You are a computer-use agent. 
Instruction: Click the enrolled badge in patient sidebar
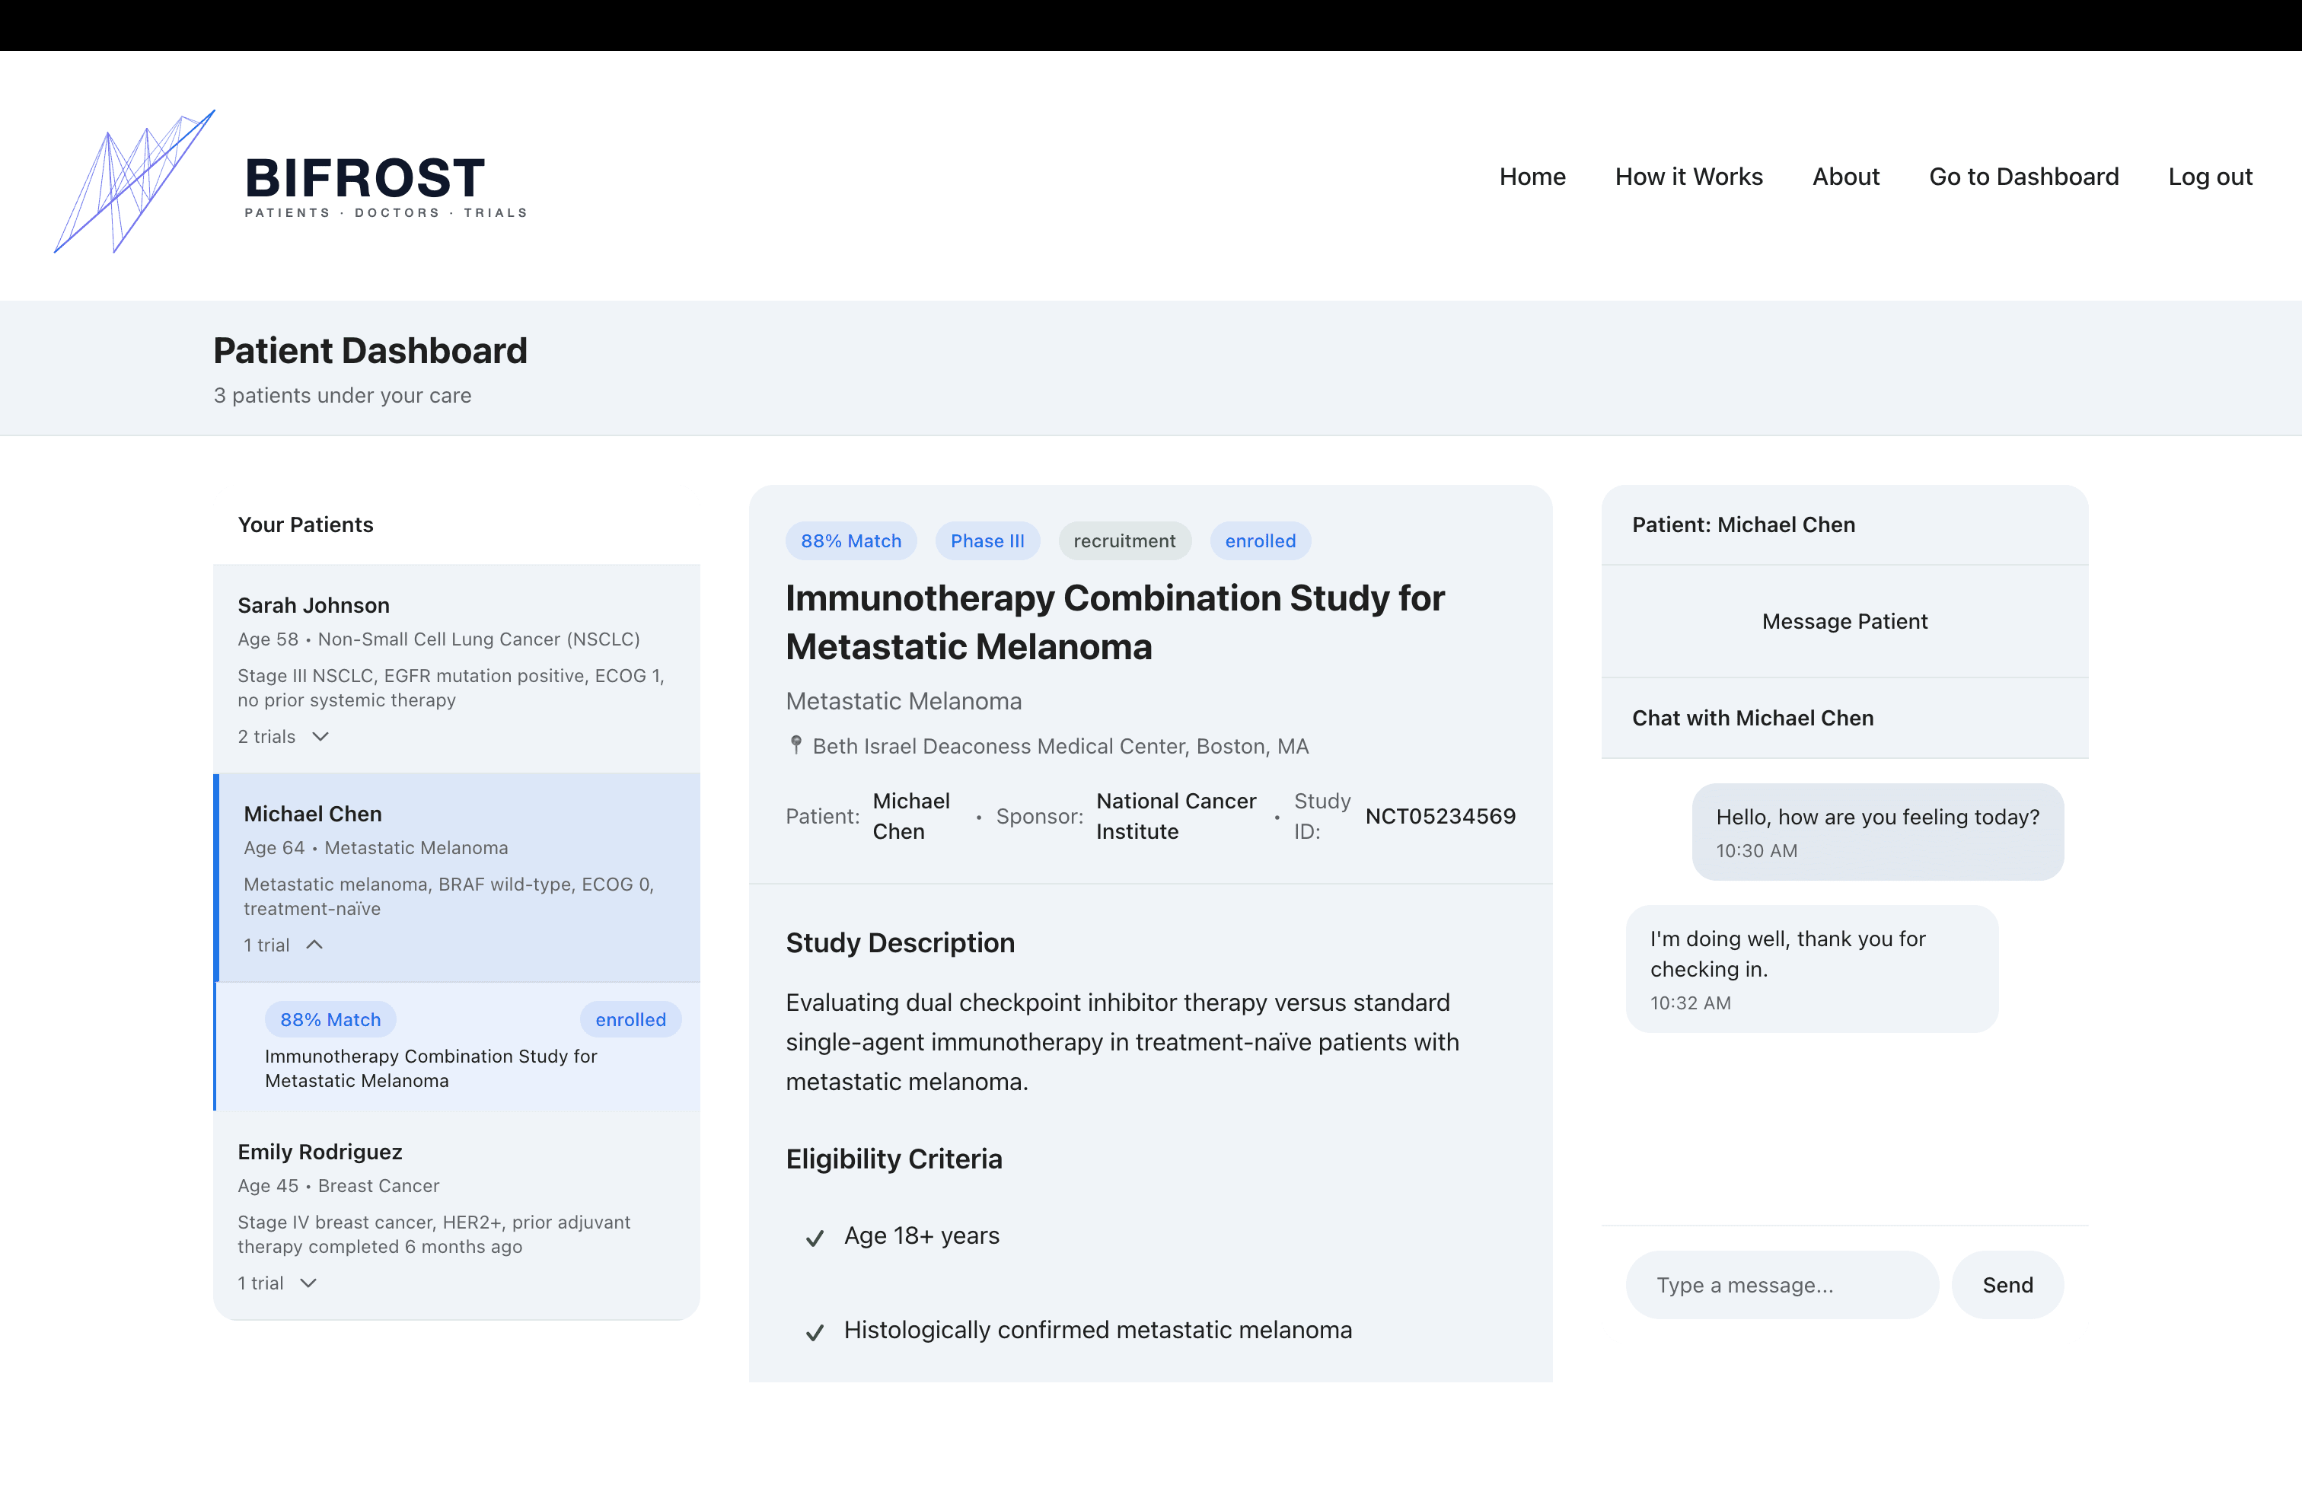click(630, 1019)
